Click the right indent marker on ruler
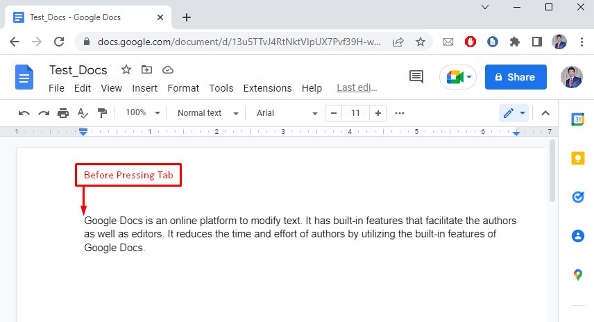Viewport: 594px width, 322px height. (x=516, y=133)
